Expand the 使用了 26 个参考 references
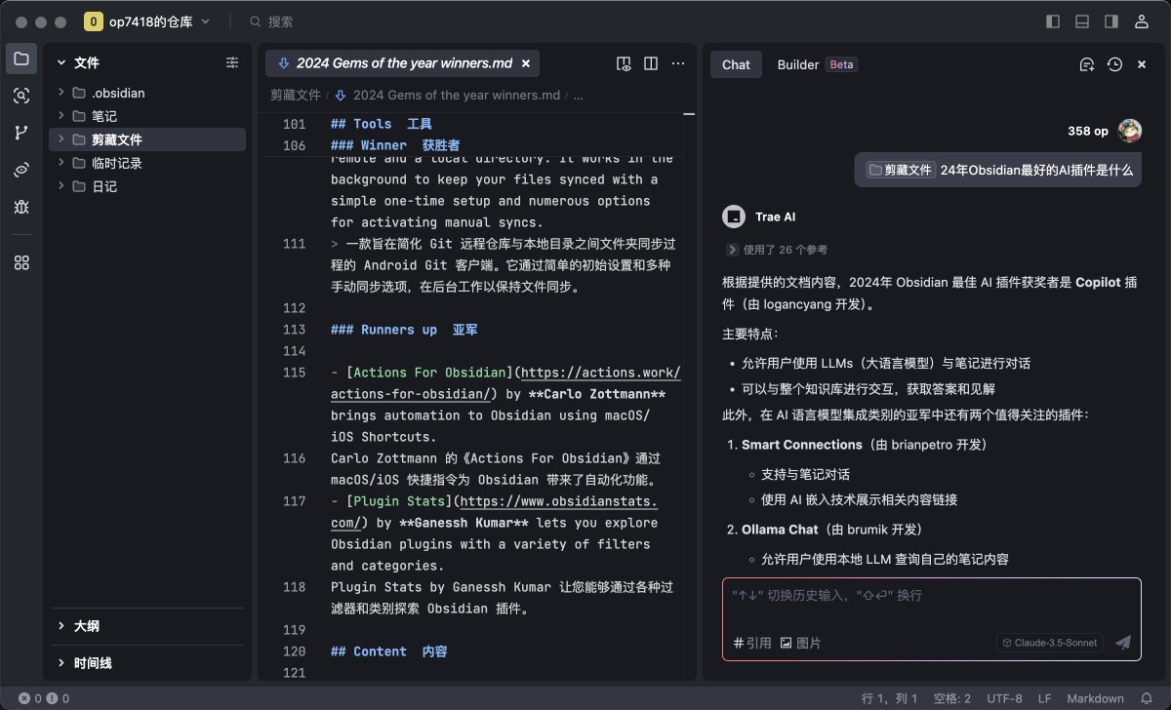 pos(779,250)
